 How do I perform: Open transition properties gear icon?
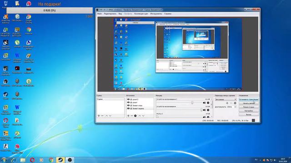click(235, 103)
